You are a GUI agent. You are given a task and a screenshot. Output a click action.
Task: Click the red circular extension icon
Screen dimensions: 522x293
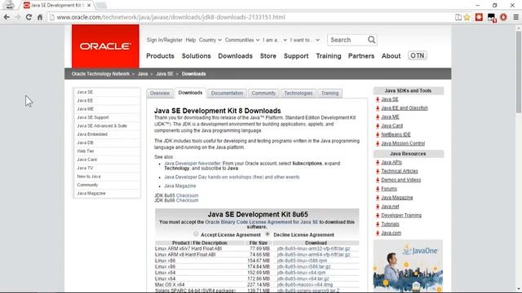503,17
